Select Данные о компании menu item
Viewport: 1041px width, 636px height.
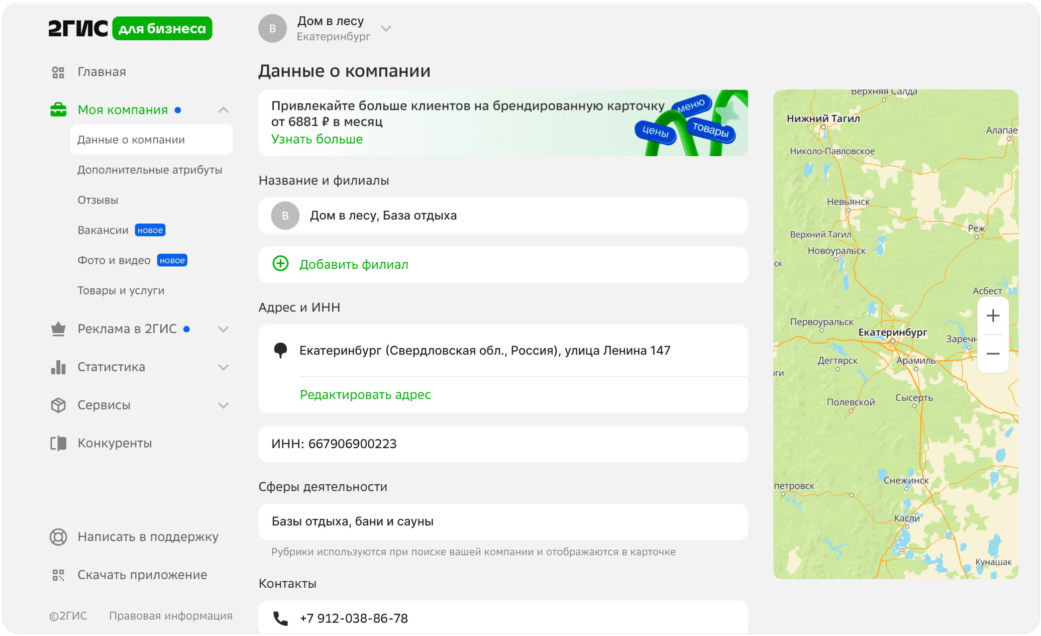[x=151, y=140]
